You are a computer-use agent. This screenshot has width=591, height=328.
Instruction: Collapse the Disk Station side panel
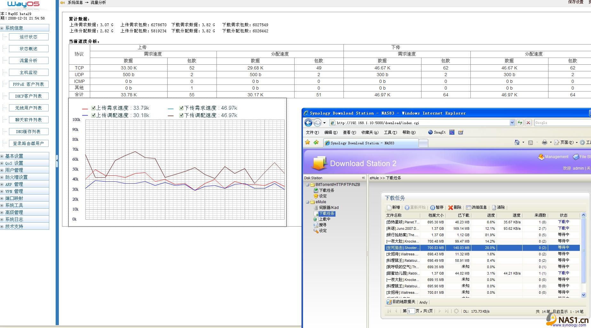click(x=363, y=178)
